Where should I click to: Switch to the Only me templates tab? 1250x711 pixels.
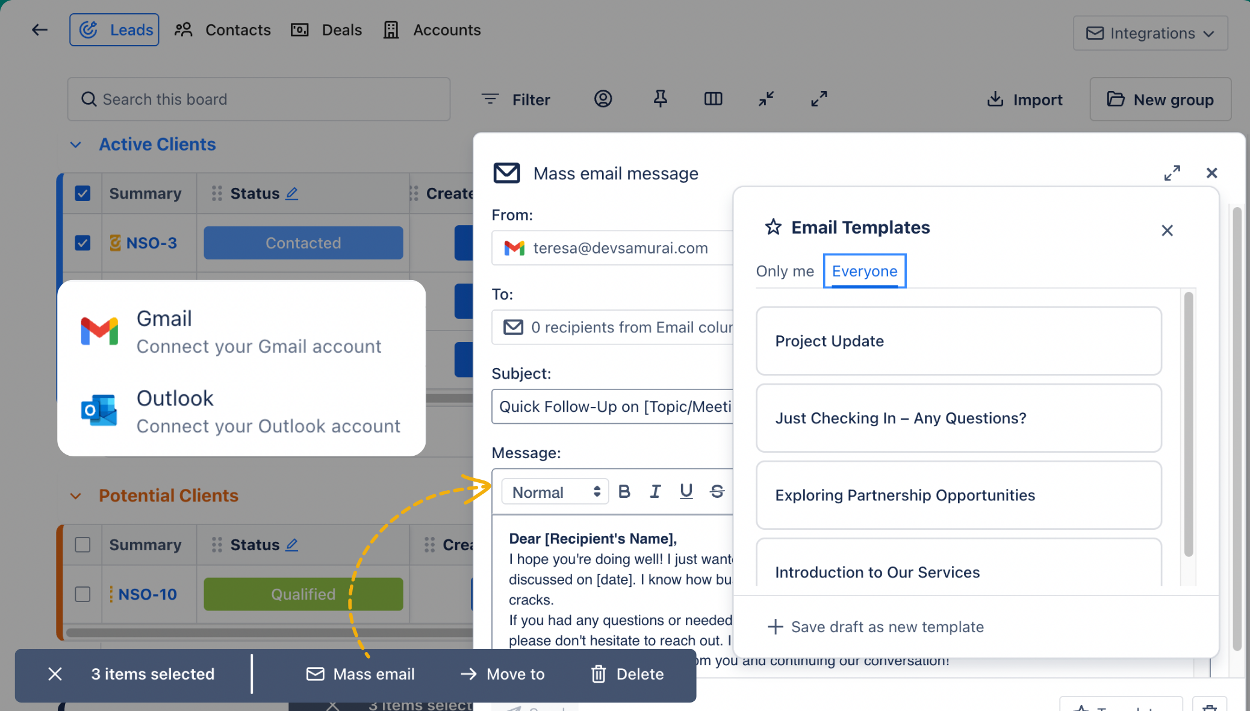point(785,271)
